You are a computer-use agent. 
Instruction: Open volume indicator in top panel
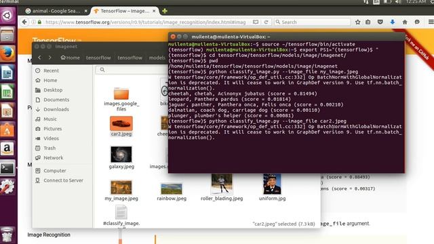coord(398,1)
